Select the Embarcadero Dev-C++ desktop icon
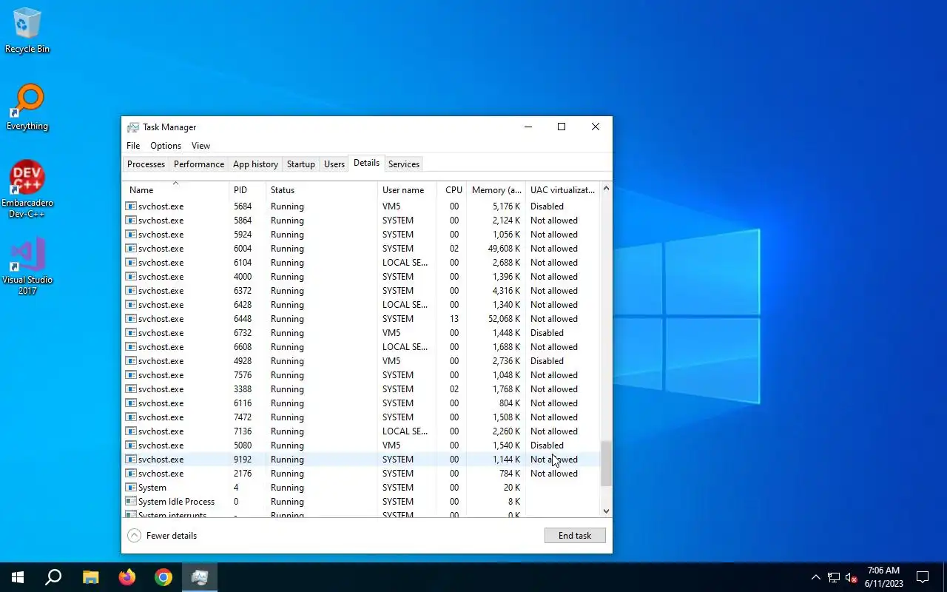This screenshot has width=947, height=592. [x=27, y=189]
